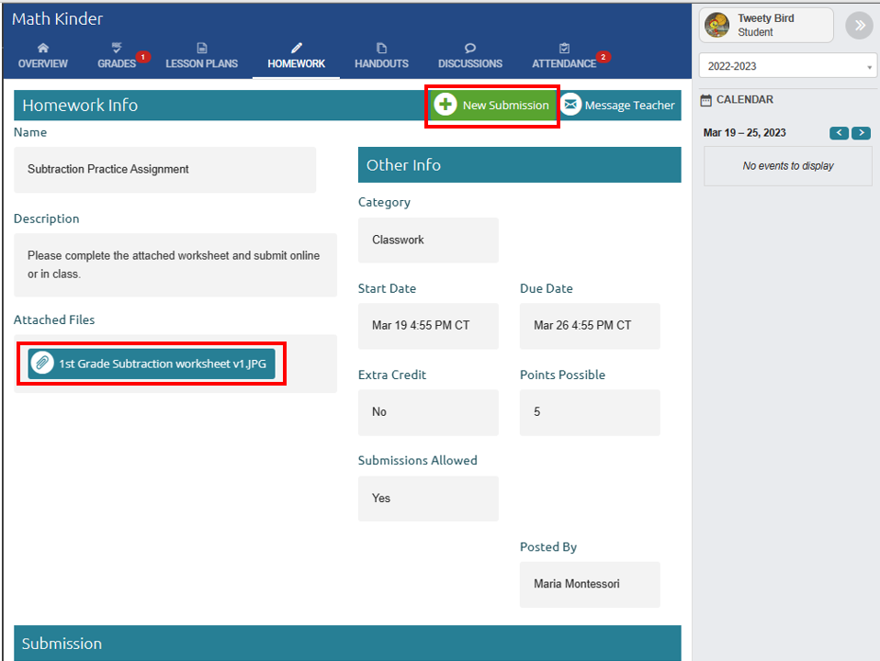Collapse sidebar with double-arrow button
Viewport: 880px width, 661px height.
click(x=859, y=26)
